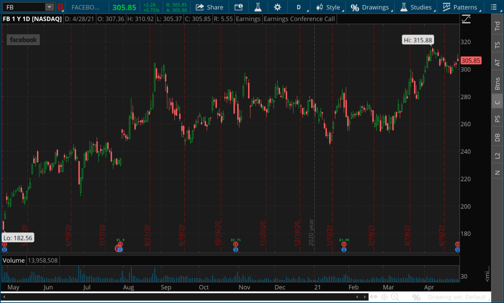
Task: Click the crosshair cursor icon in bottom bar
Action: click(x=384, y=297)
